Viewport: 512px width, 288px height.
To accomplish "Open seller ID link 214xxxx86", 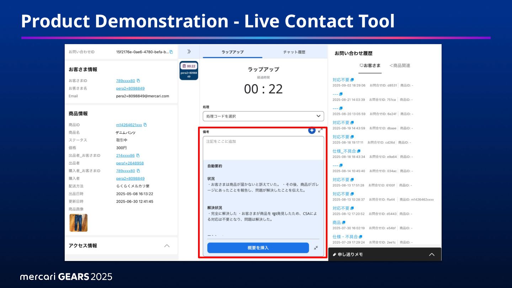I will (x=126, y=155).
